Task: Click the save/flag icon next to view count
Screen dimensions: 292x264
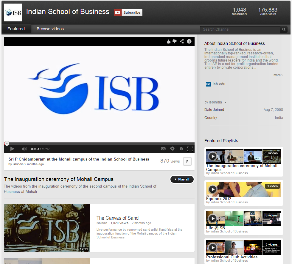Action: pyautogui.click(x=187, y=161)
